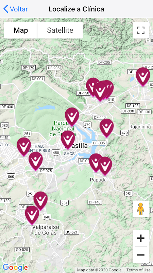Viewport: 153px width, 273px height.
Task: Zoom out with the minus button
Action: click(141, 255)
